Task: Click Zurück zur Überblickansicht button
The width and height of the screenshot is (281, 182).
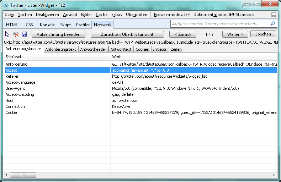Action: 127,34
